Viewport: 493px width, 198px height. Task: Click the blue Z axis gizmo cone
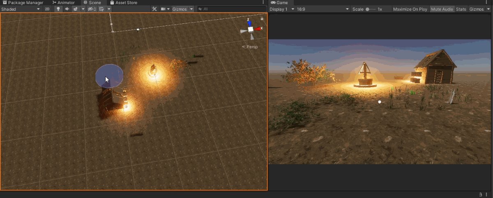(x=250, y=23)
